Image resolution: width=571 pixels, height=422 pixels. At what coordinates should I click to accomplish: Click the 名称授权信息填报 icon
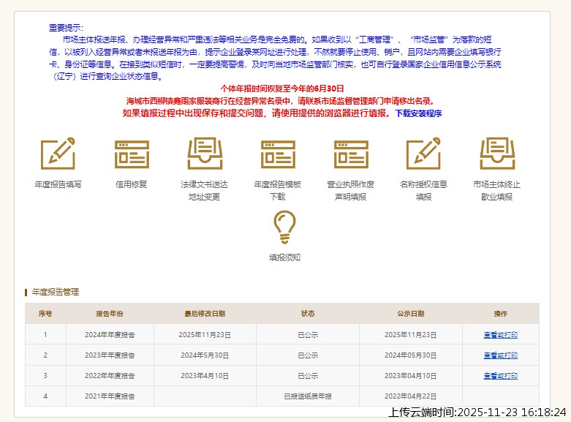pos(424,154)
